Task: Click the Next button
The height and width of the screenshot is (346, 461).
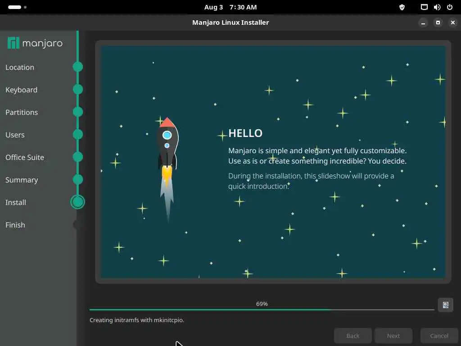Action: 393,336
